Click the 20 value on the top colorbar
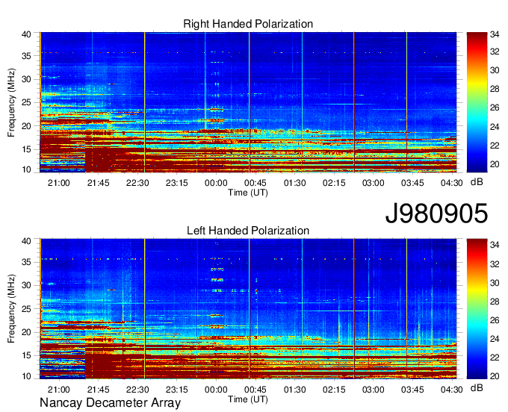508x412 pixels. tap(495, 164)
